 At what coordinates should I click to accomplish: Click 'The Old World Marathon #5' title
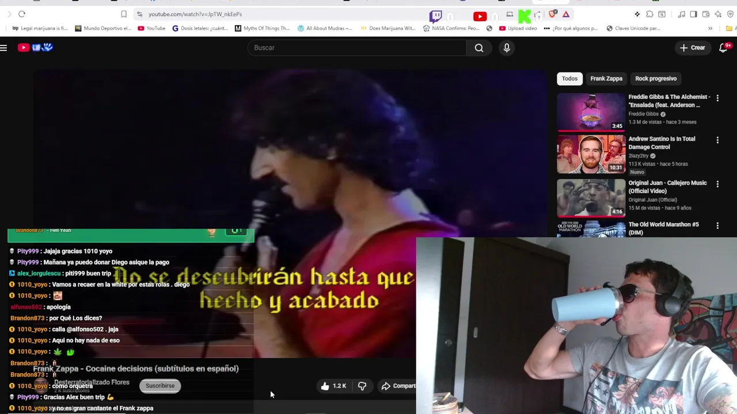pyautogui.click(x=663, y=228)
